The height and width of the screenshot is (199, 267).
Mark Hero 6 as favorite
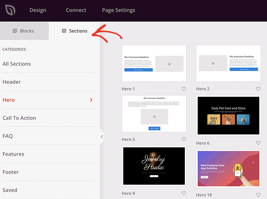tap(258, 143)
